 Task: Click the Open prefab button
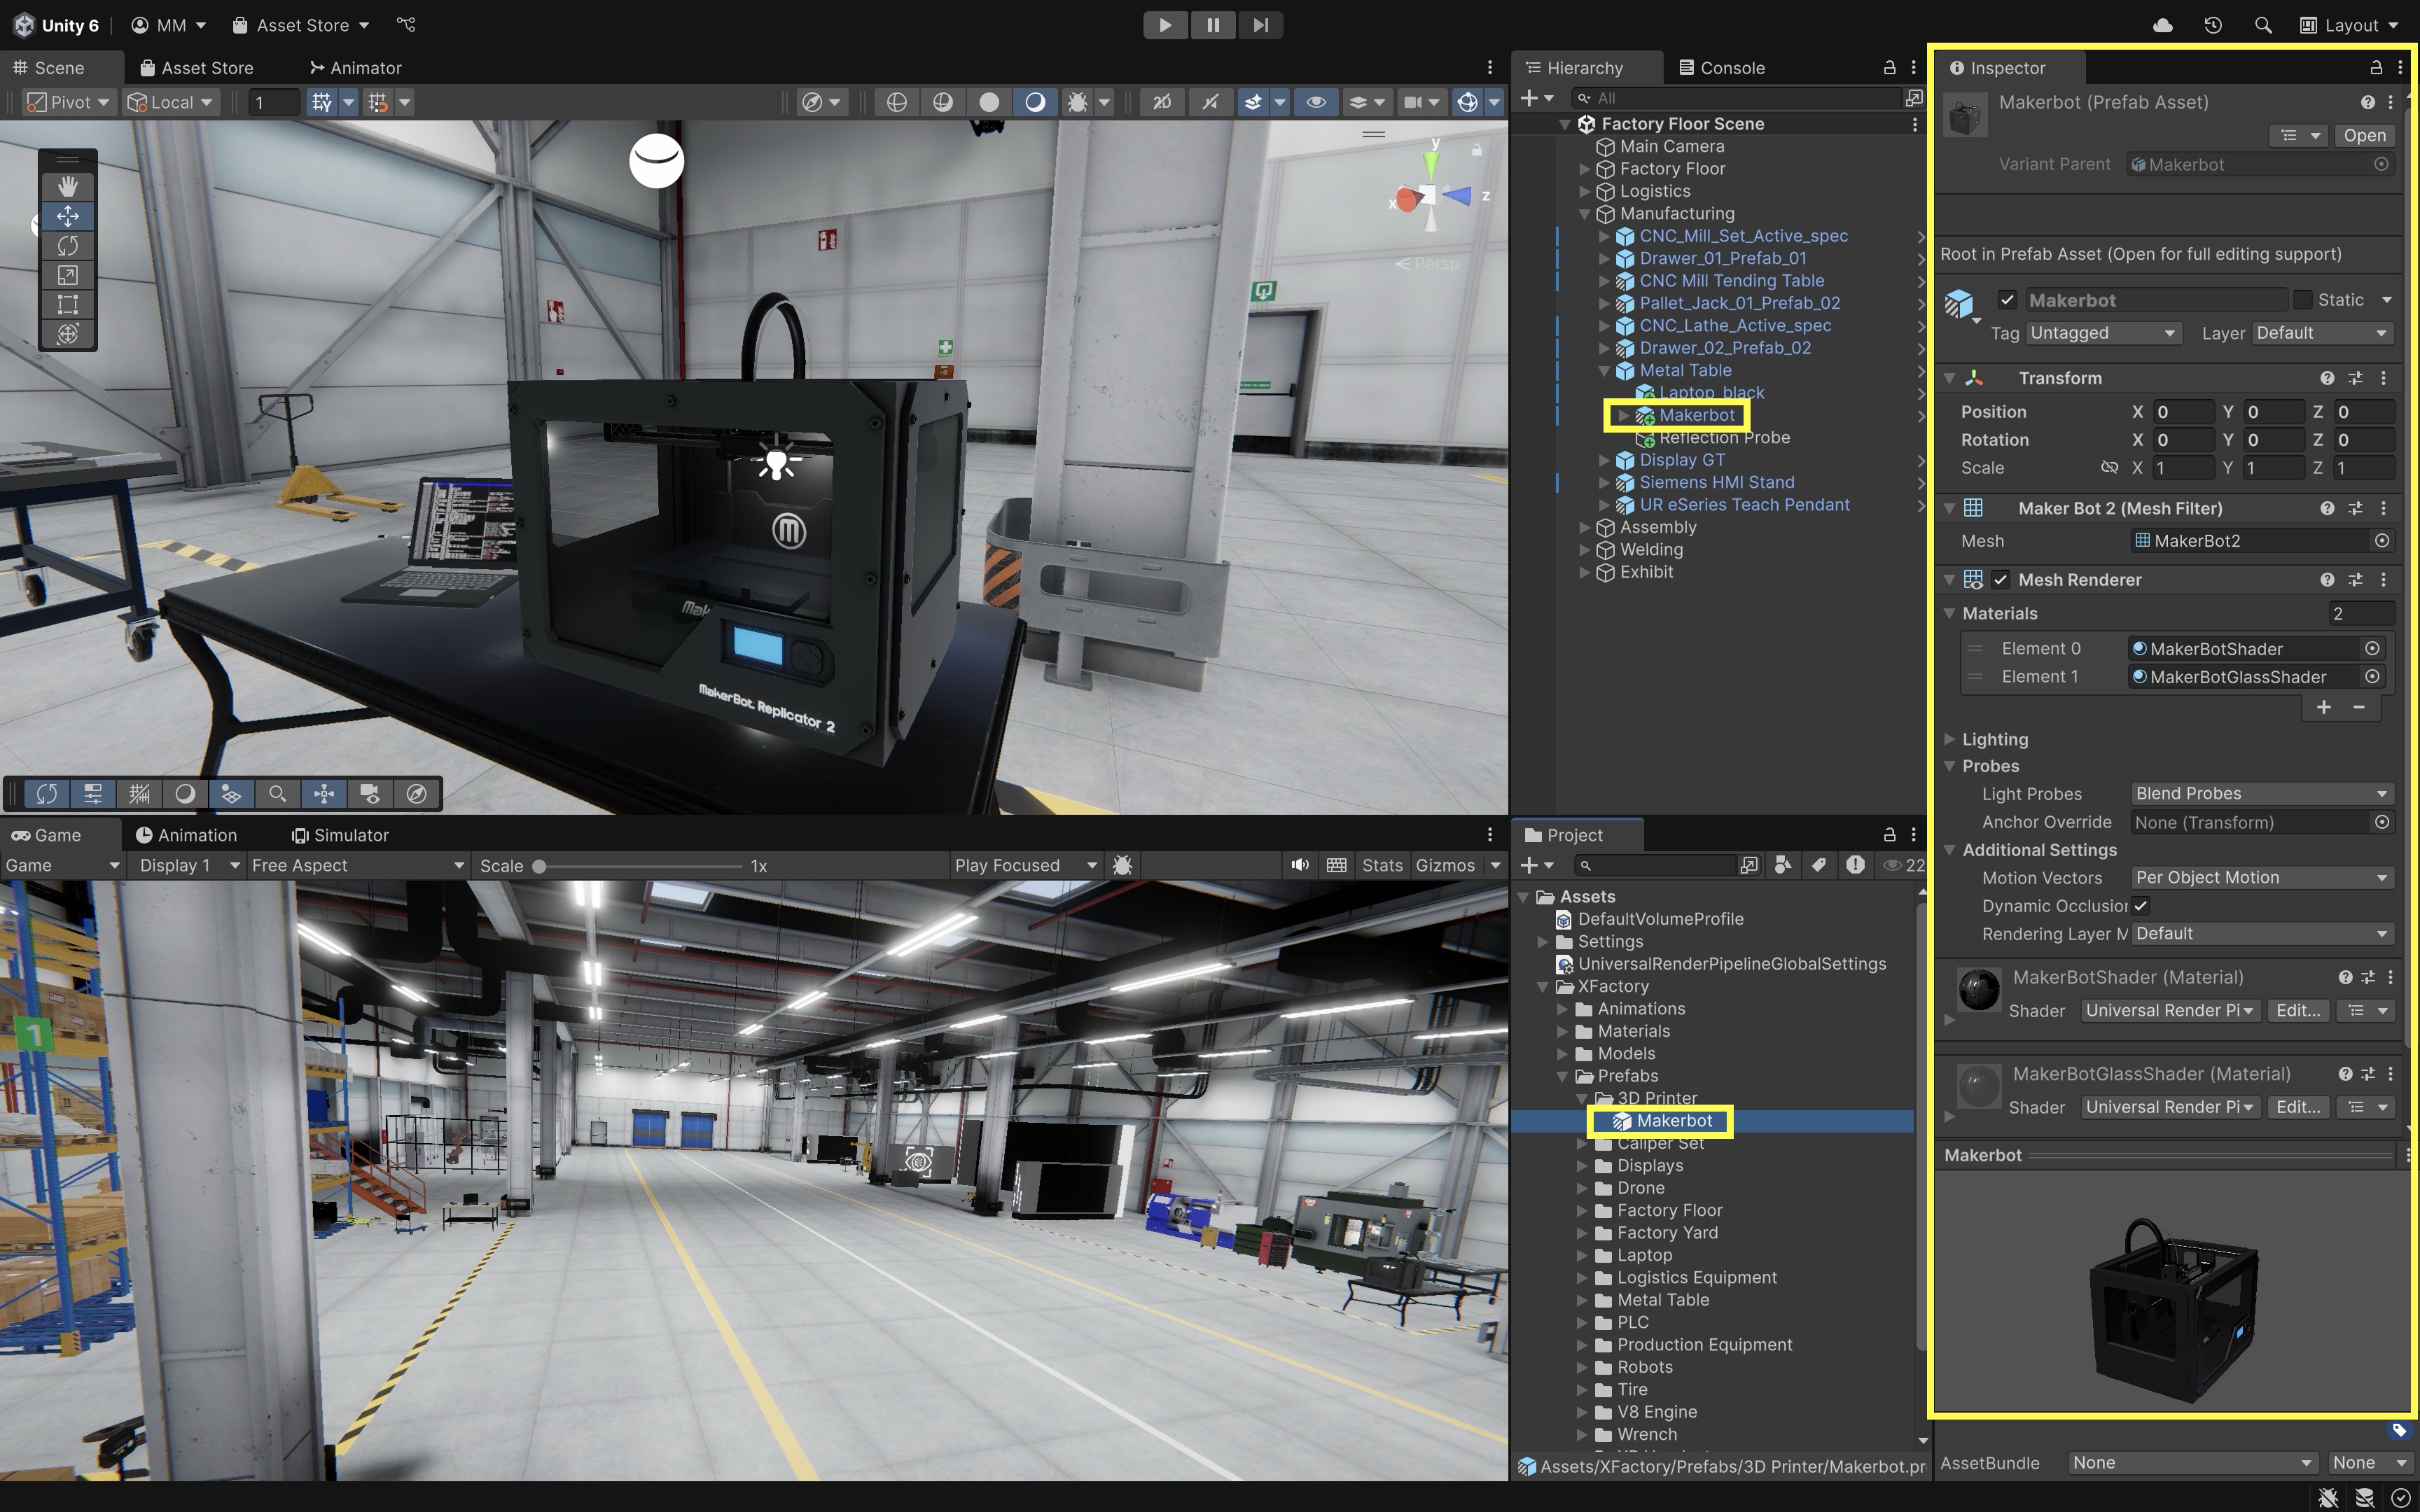pyautogui.click(x=2364, y=135)
